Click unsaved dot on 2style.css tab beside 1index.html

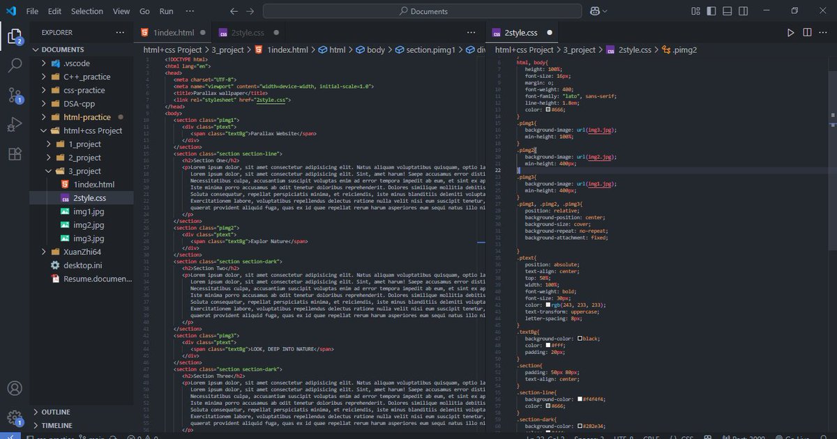(277, 33)
